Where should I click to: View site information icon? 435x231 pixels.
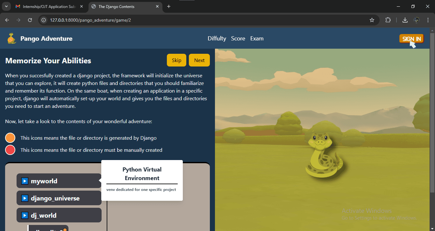coord(44,20)
